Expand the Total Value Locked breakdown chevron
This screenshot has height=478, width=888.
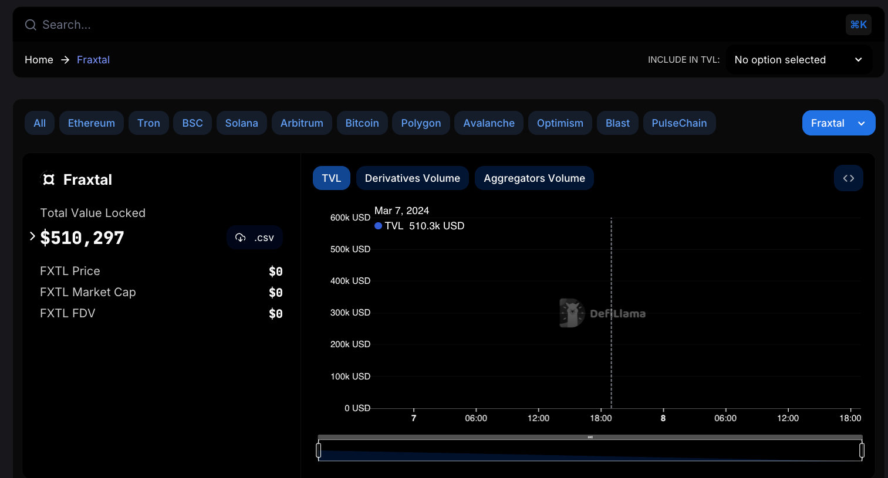click(x=32, y=236)
